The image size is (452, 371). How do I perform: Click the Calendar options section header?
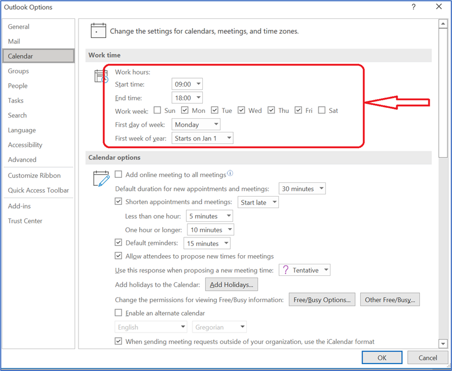point(258,158)
